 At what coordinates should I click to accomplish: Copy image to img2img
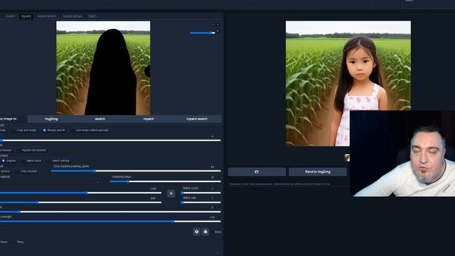[51, 119]
